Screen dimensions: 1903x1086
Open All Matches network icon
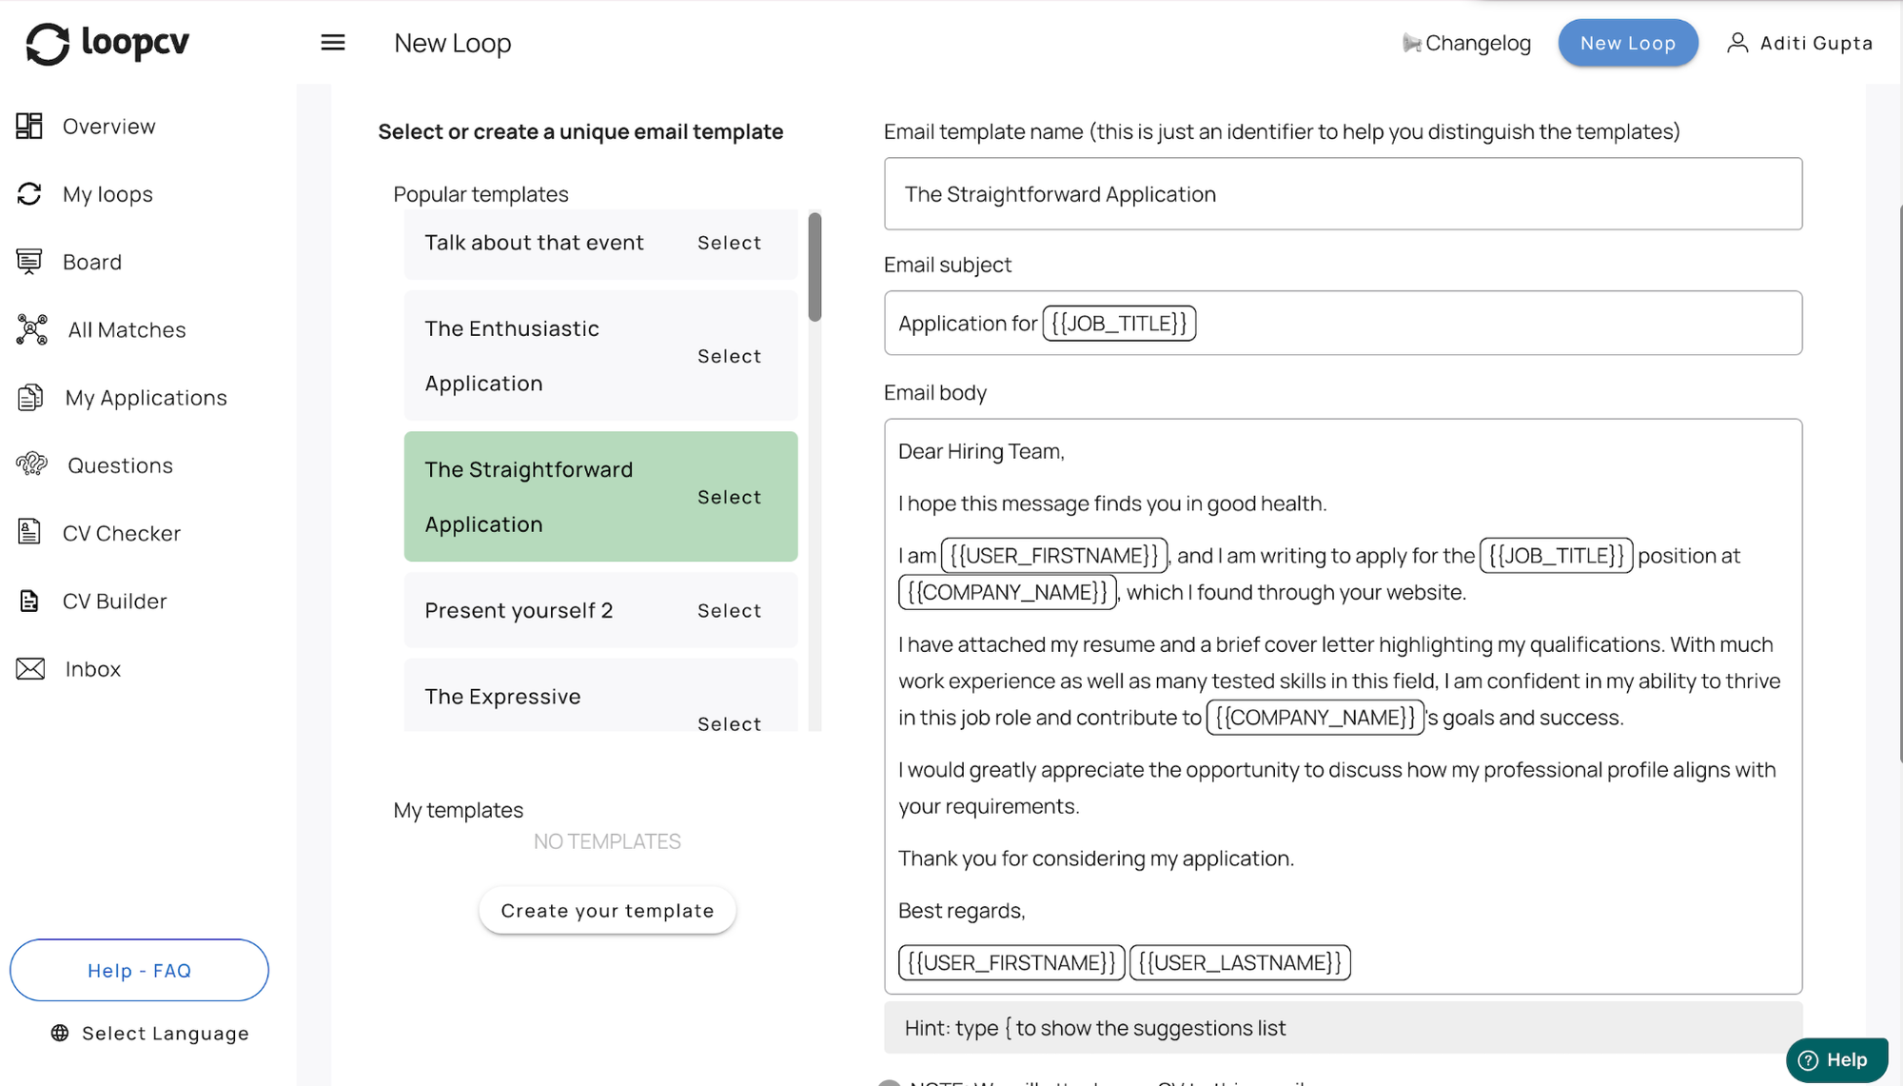coord(31,329)
